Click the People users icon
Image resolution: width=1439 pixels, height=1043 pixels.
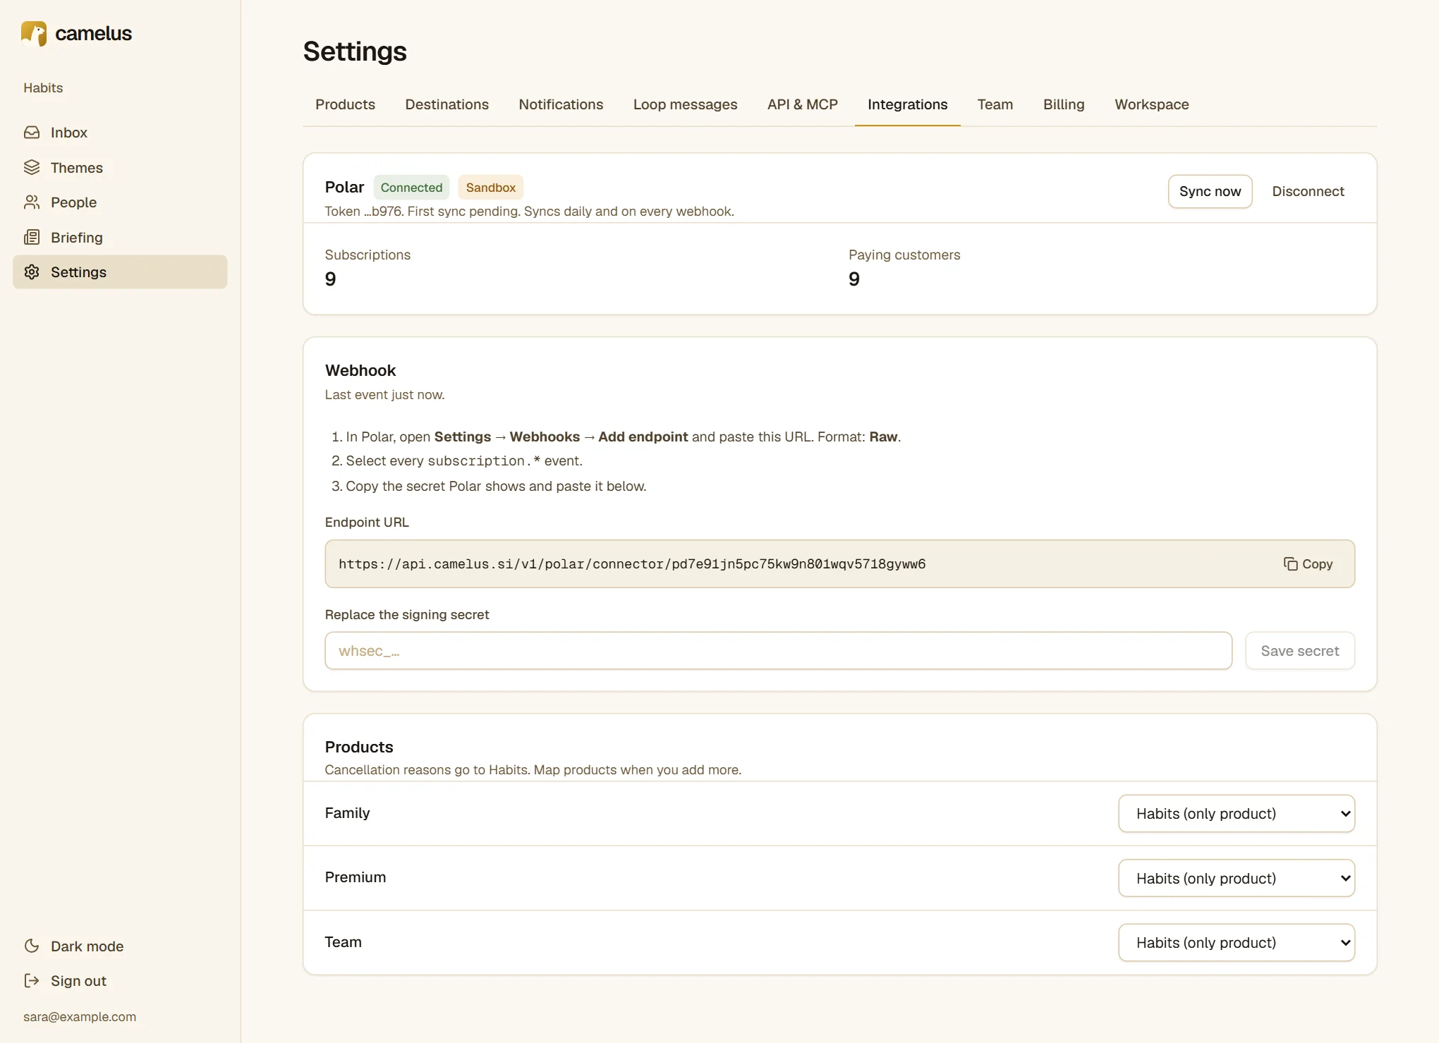point(32,202)
